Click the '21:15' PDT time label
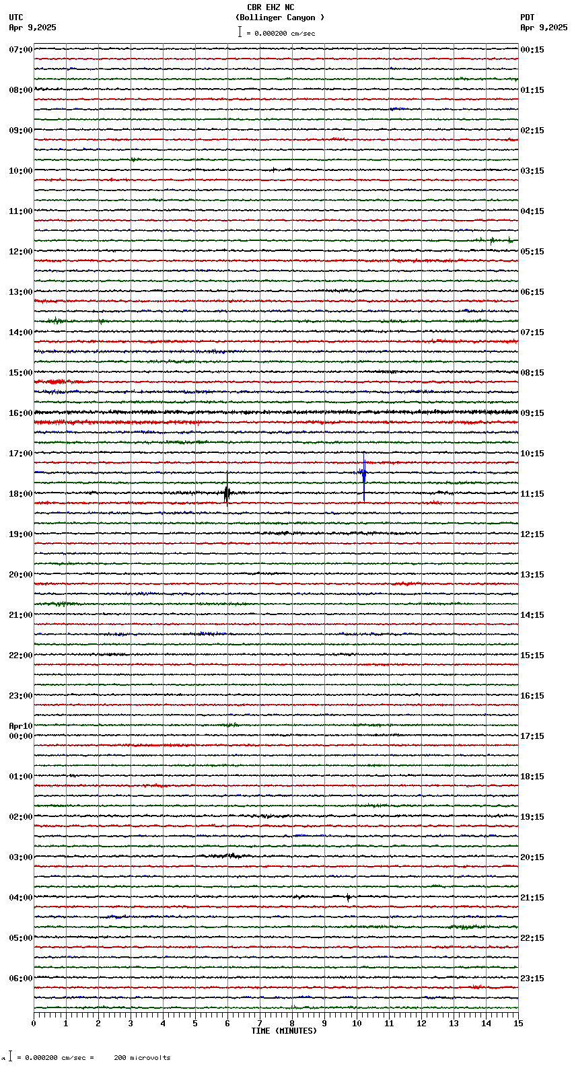This screenshot has width=572, height=1066. [x=532, y=898]
